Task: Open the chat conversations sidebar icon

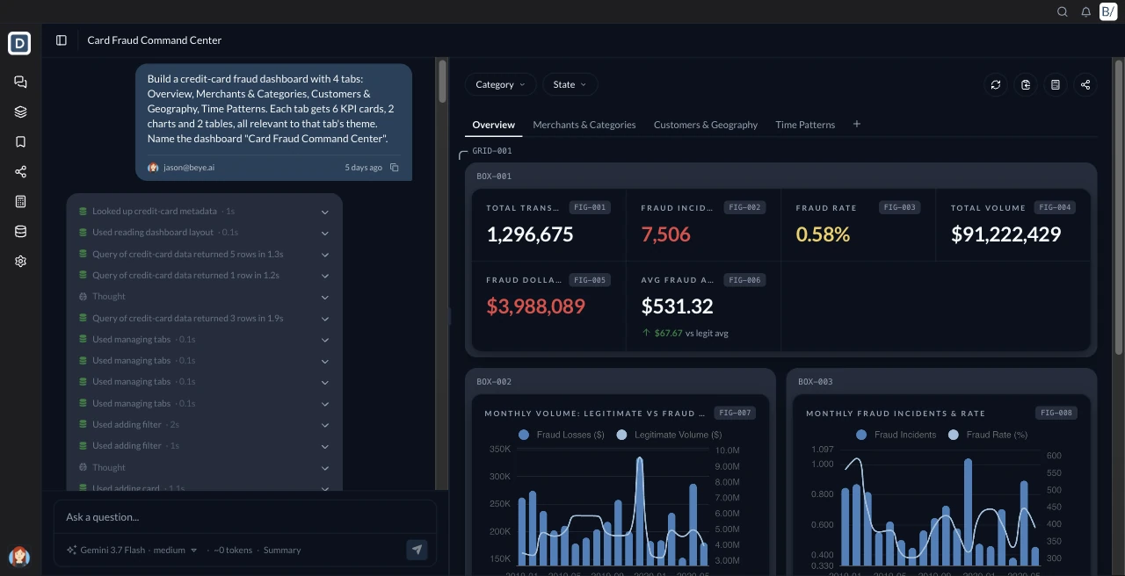Action: pos(20,82)
